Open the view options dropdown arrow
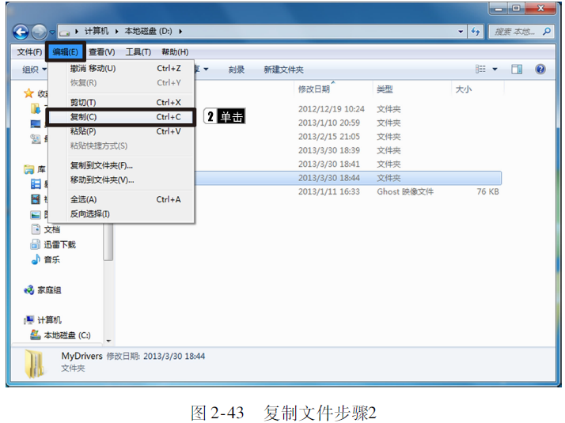Screen dimensions: 565x423 (495, 69)
